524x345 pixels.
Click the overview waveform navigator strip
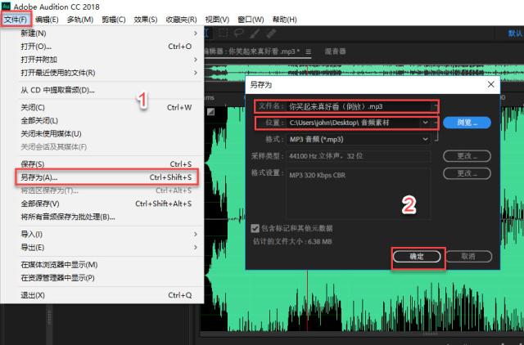point(364,73)
